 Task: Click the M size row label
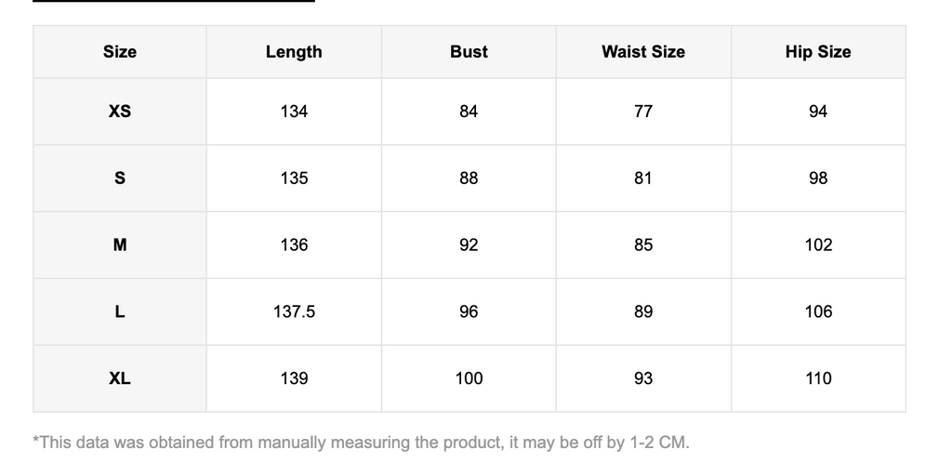pyautogui.click(x=120, y=245)
